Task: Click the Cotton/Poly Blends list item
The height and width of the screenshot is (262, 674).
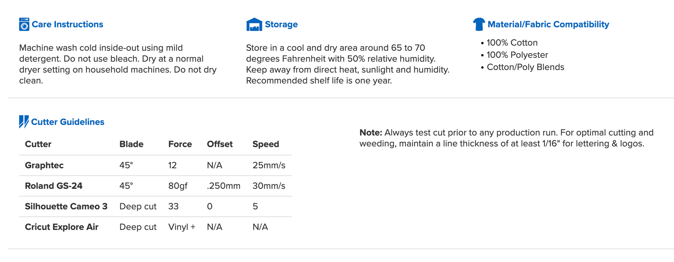Action: [x=525, y=67]
